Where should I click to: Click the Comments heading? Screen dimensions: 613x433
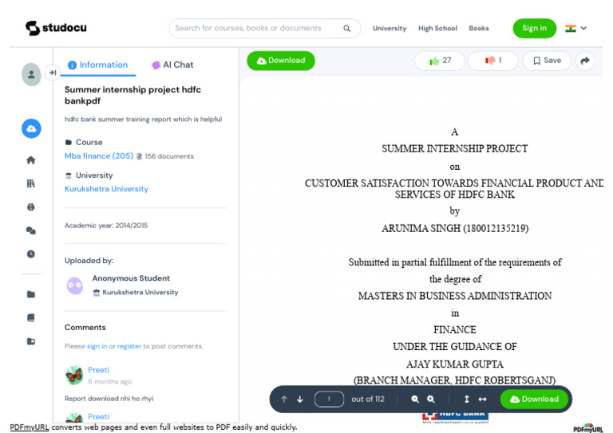click(85, 327)
